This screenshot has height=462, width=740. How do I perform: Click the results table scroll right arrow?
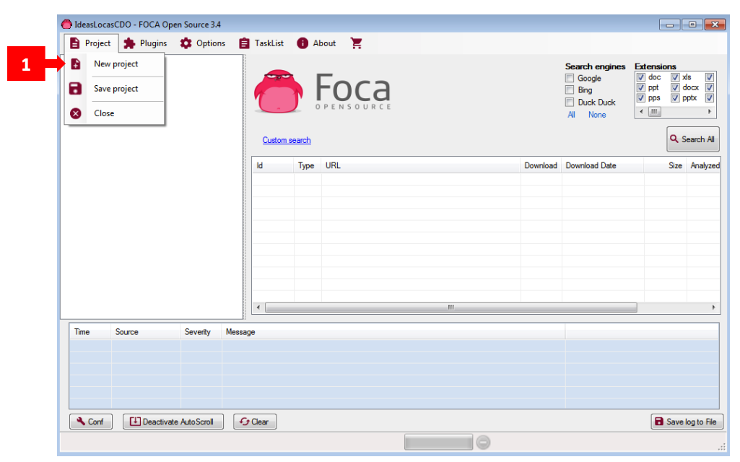tap(713, 308)
